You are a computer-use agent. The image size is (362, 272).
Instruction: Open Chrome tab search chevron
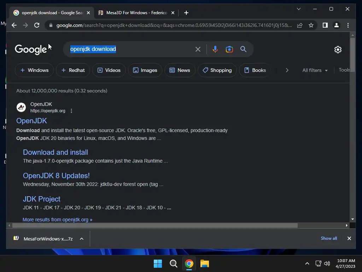[298, 9]
